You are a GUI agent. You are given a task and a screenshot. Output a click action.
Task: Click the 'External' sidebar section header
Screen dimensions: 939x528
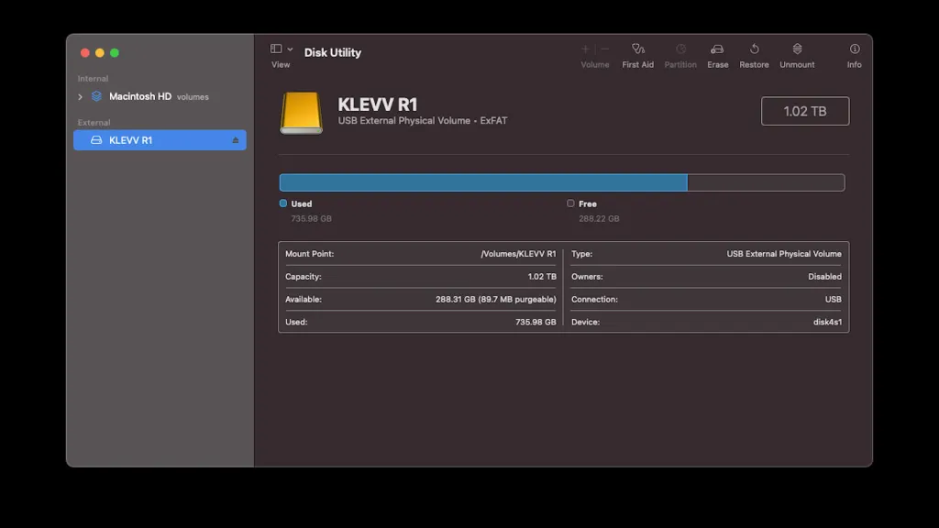[94, 123]
